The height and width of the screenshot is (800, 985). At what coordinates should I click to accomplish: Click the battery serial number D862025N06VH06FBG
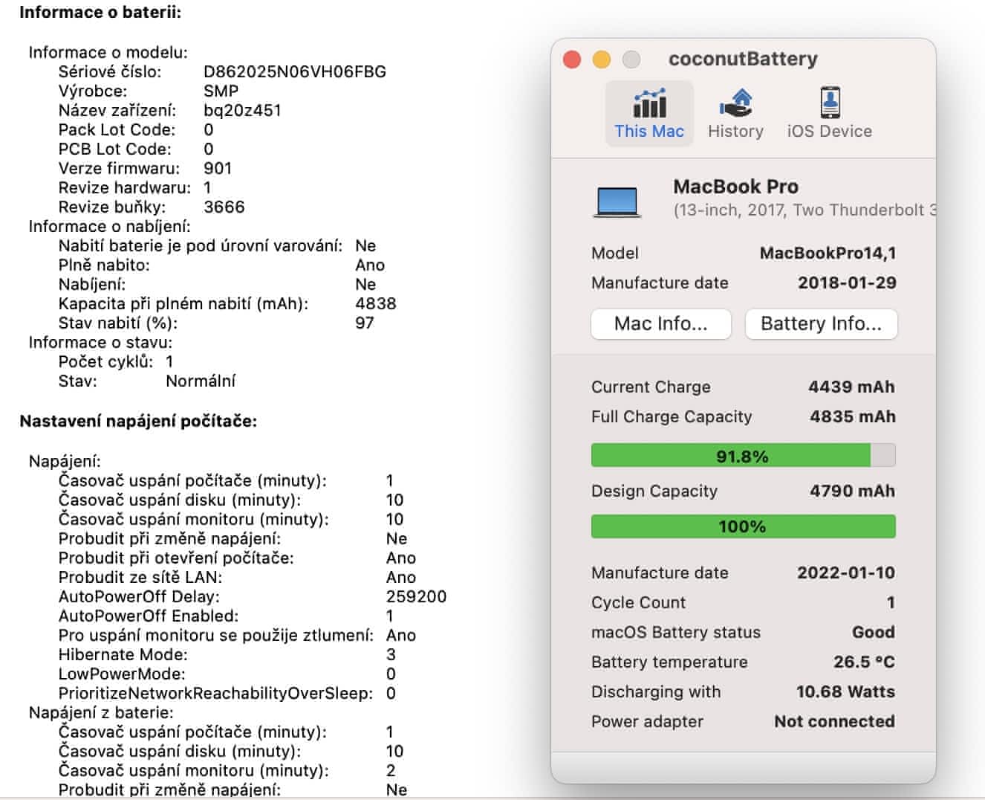tap(295, 72)
